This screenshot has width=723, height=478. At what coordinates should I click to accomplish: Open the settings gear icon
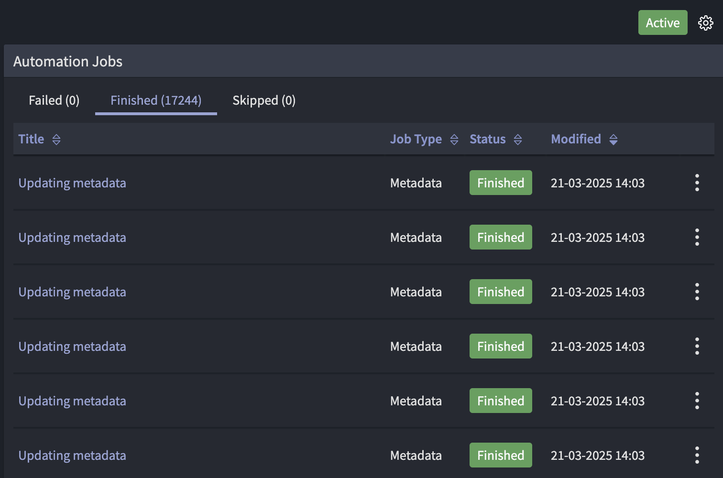pos(705,23)
